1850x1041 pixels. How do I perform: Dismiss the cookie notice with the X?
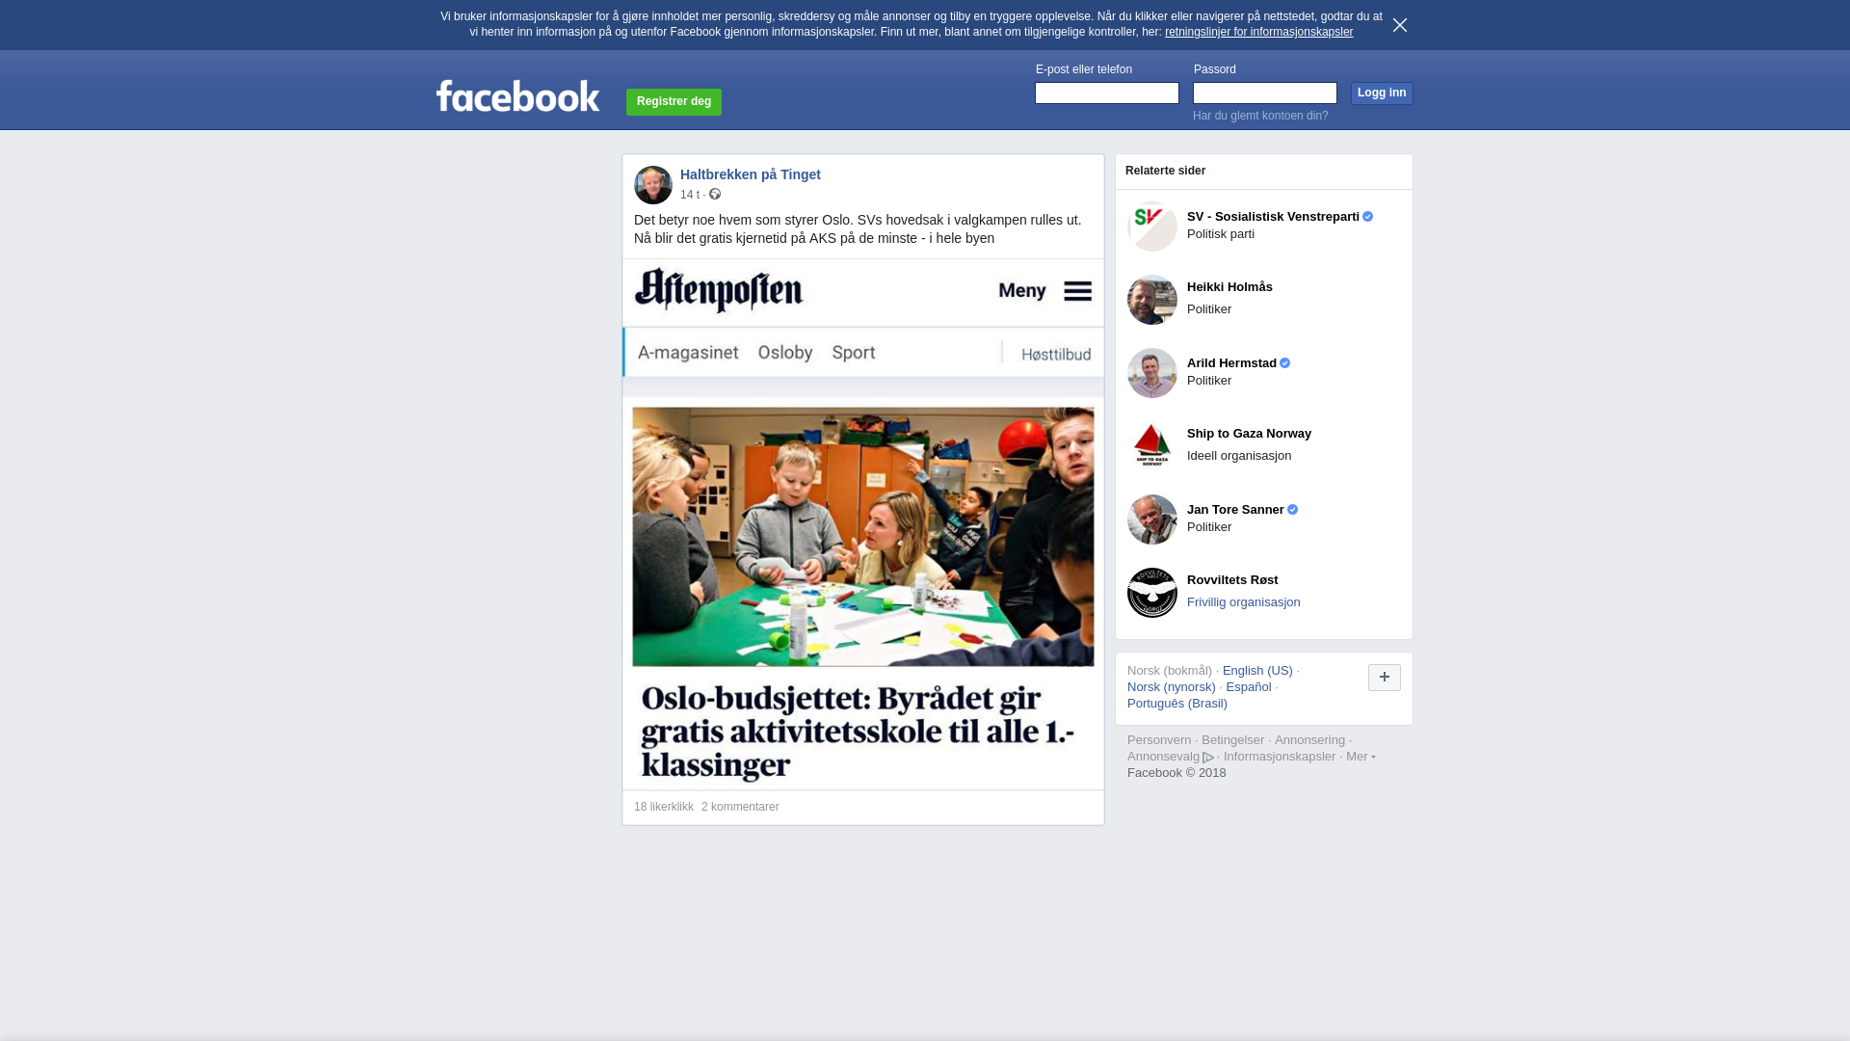1400,25
